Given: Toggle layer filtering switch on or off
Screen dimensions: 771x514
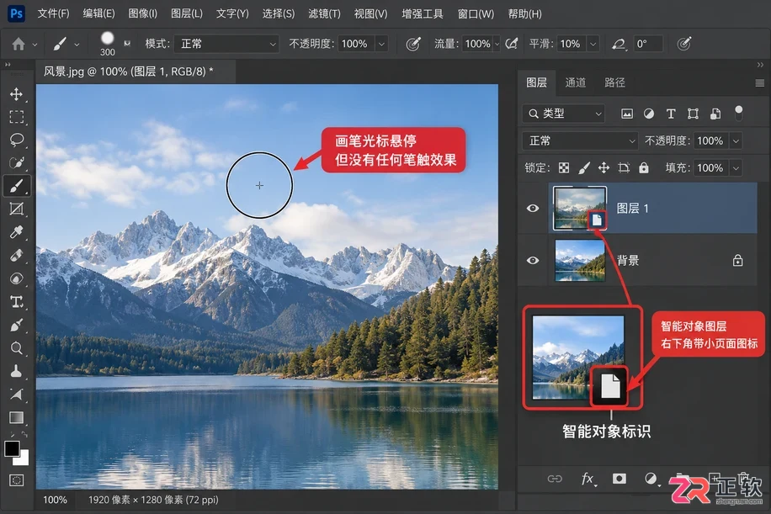Looking at the screenshot, I should coord(738,113).
